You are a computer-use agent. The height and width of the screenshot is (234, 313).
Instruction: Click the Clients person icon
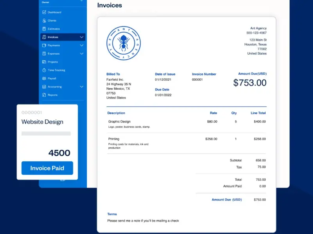(x=44, y=21)
